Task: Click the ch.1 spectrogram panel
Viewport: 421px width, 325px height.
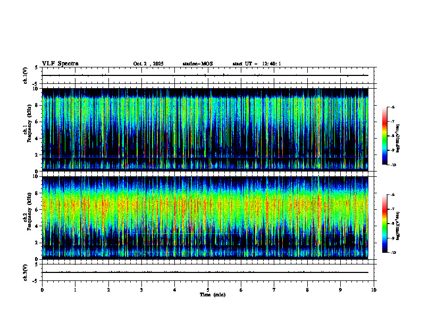Action: tap(205, 130)
